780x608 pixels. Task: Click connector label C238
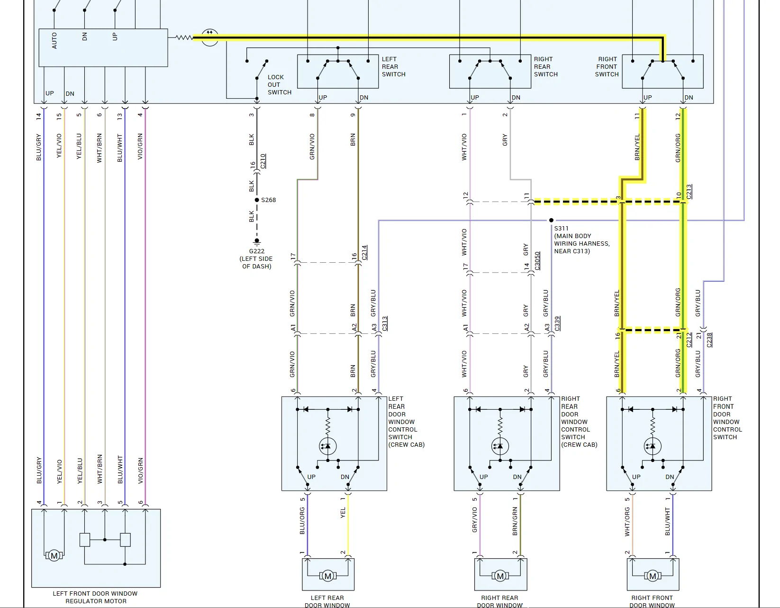[709, 340]
